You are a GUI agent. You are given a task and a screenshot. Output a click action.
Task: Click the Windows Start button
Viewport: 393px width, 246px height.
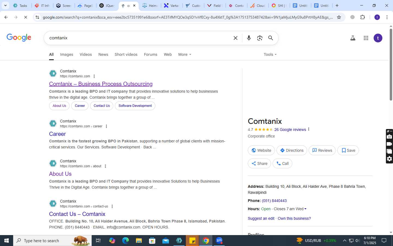point(7,241)
